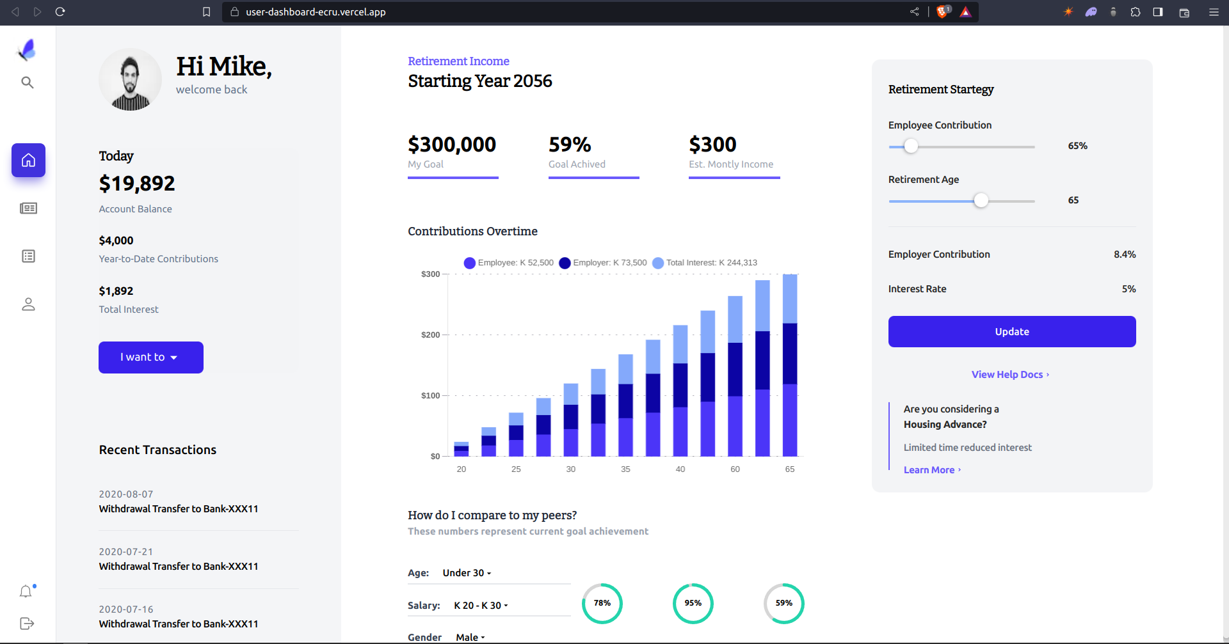Follow the View Help Docs link
Screen dimensions: 1229x644
tap(1010, 374)
